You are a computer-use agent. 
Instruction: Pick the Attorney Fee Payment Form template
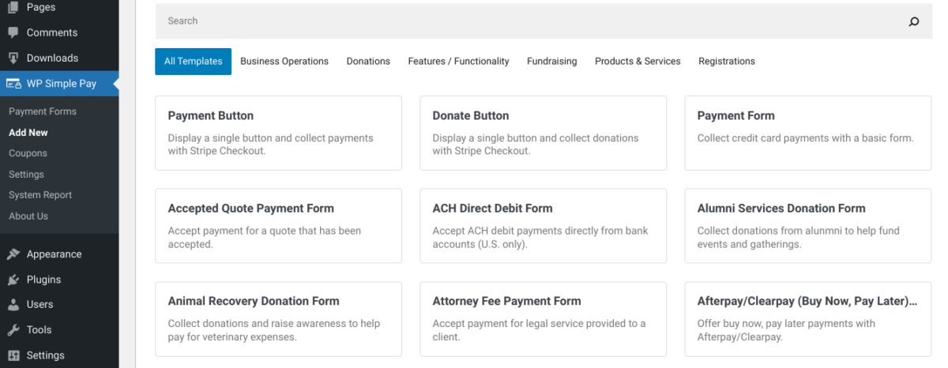(x=543, y=318)
